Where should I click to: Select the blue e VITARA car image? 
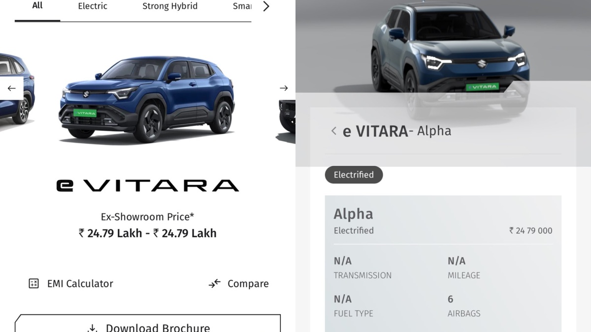pos(147,98)
